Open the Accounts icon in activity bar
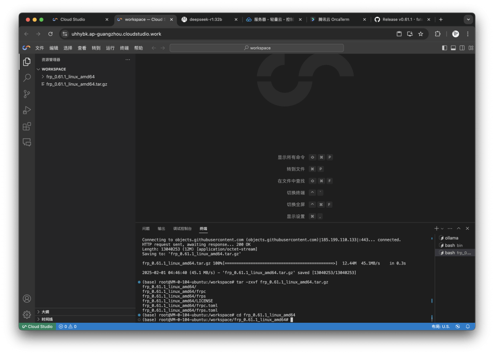 [x=27, y=298]
